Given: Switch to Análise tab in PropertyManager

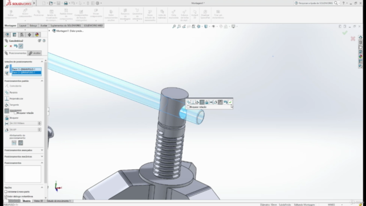Looking at the screenshot, I should tap(34, 53).
